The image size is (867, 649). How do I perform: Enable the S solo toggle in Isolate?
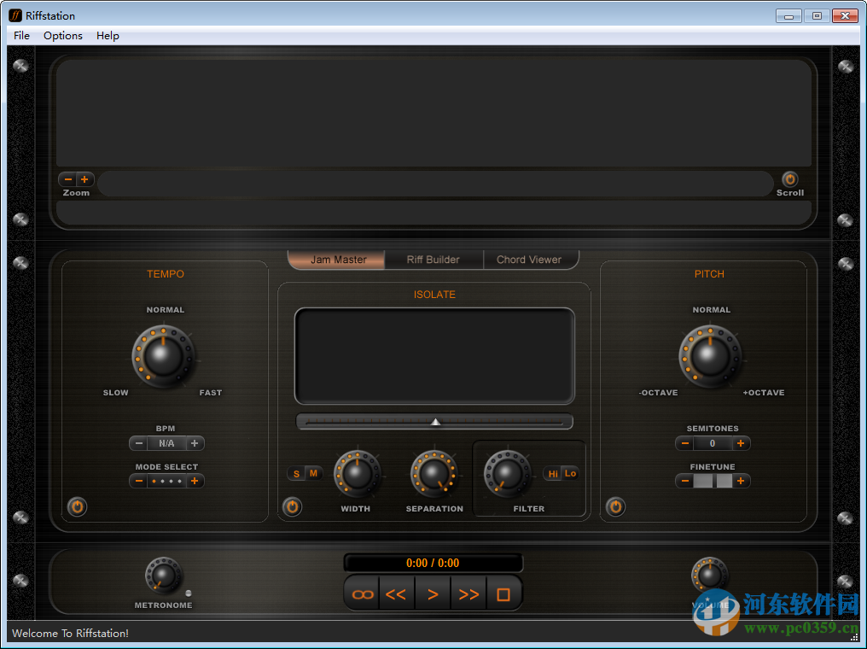[296, 473]
